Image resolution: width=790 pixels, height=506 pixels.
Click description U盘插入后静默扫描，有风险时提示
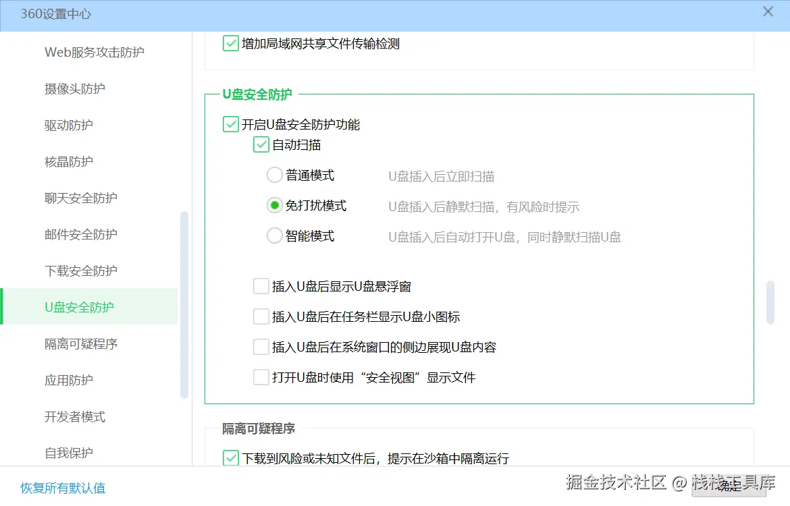tap(483, 207)
